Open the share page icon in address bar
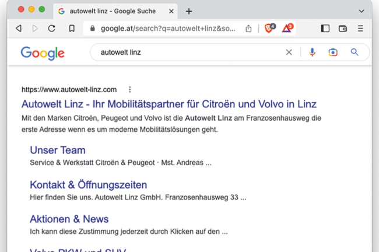This screenshot has height=252, width=379. click(249, 29)
